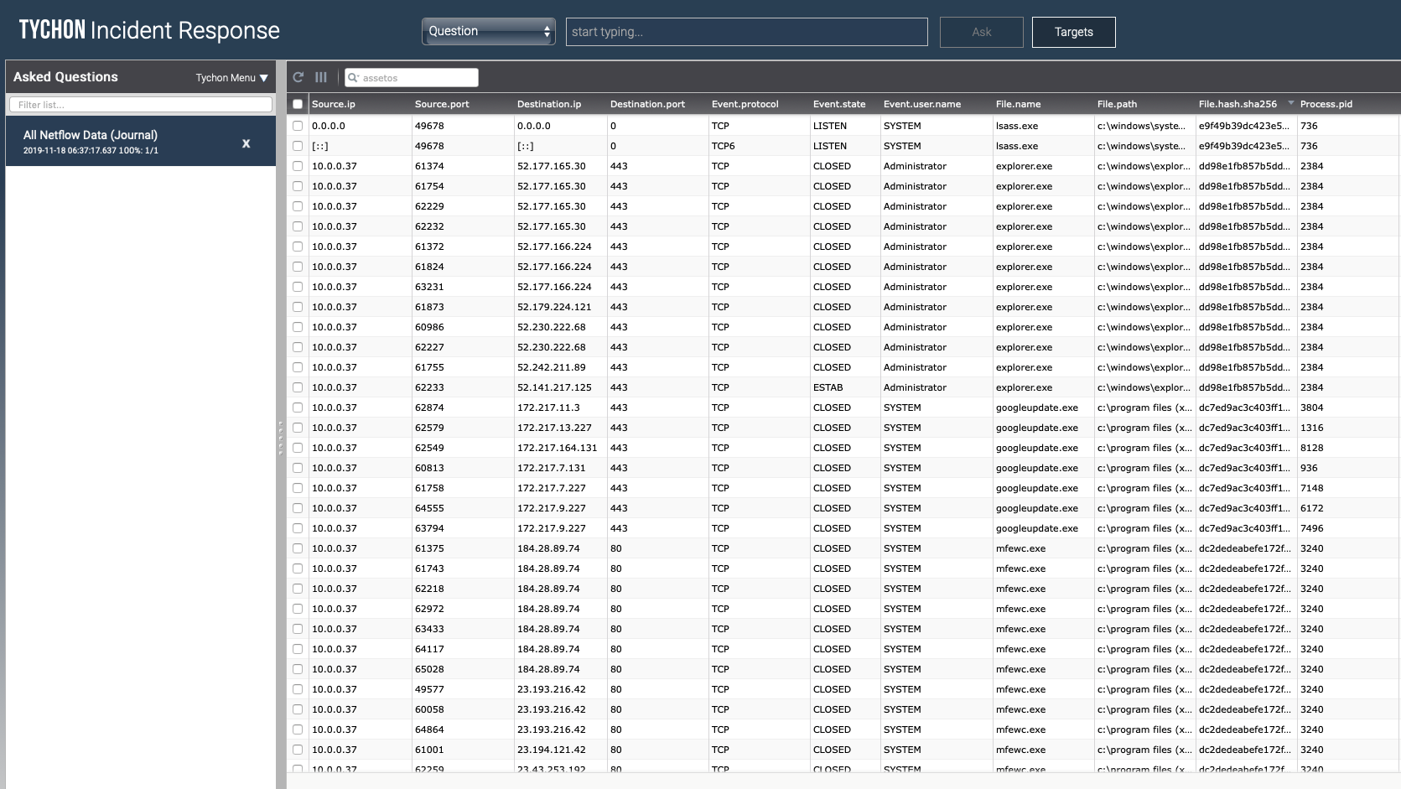Check the row with source port 49678 TCP

(298, 126)
